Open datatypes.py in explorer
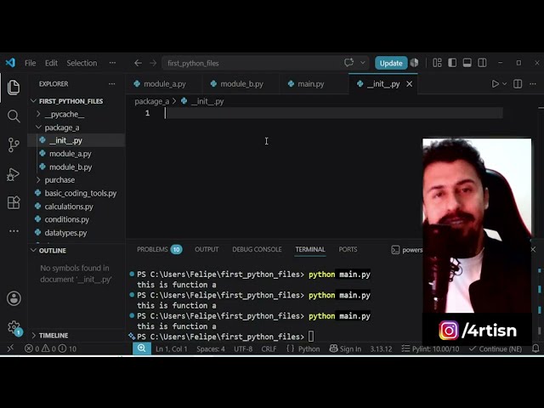This screenshot has width=544, height=408. point(65,233)
